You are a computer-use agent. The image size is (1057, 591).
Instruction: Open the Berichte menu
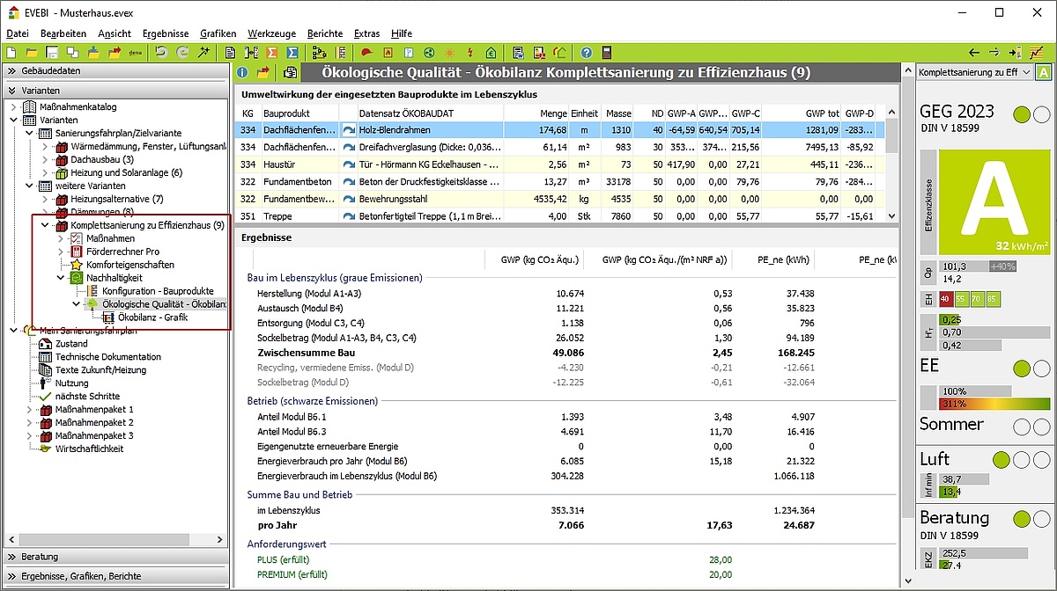click(x=325, y=33)
